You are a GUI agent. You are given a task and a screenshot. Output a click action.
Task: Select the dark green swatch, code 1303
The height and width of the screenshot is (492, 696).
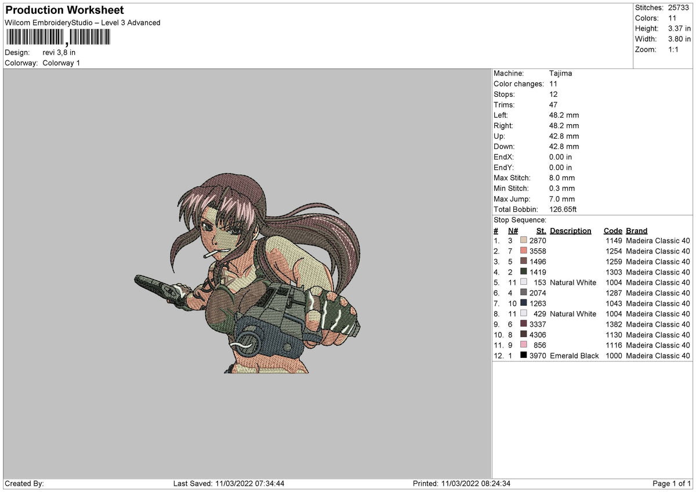(x=524, y=272)
